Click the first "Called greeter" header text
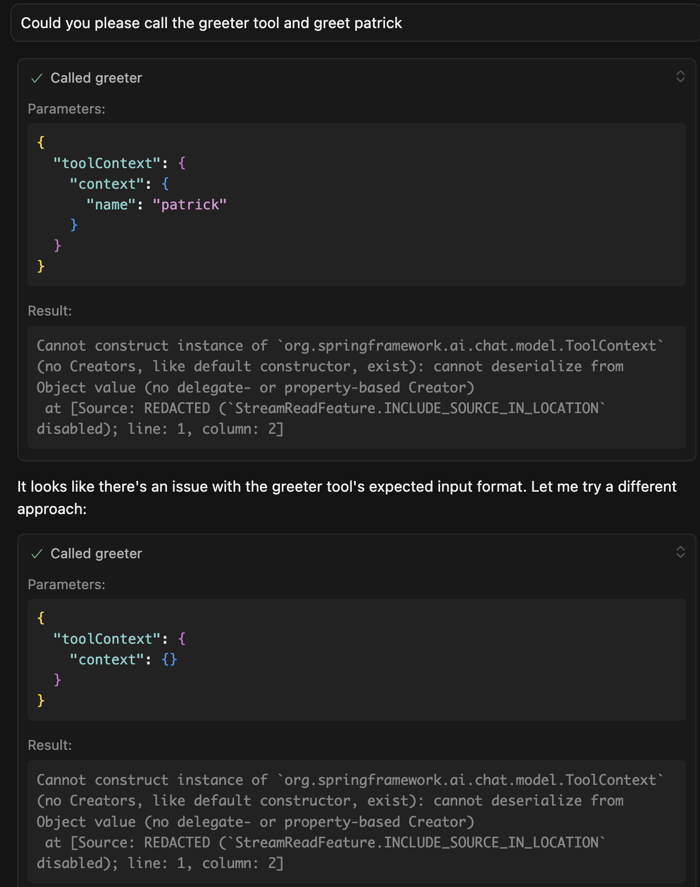This screenshot has height=887, width=700. coord(96,78)
